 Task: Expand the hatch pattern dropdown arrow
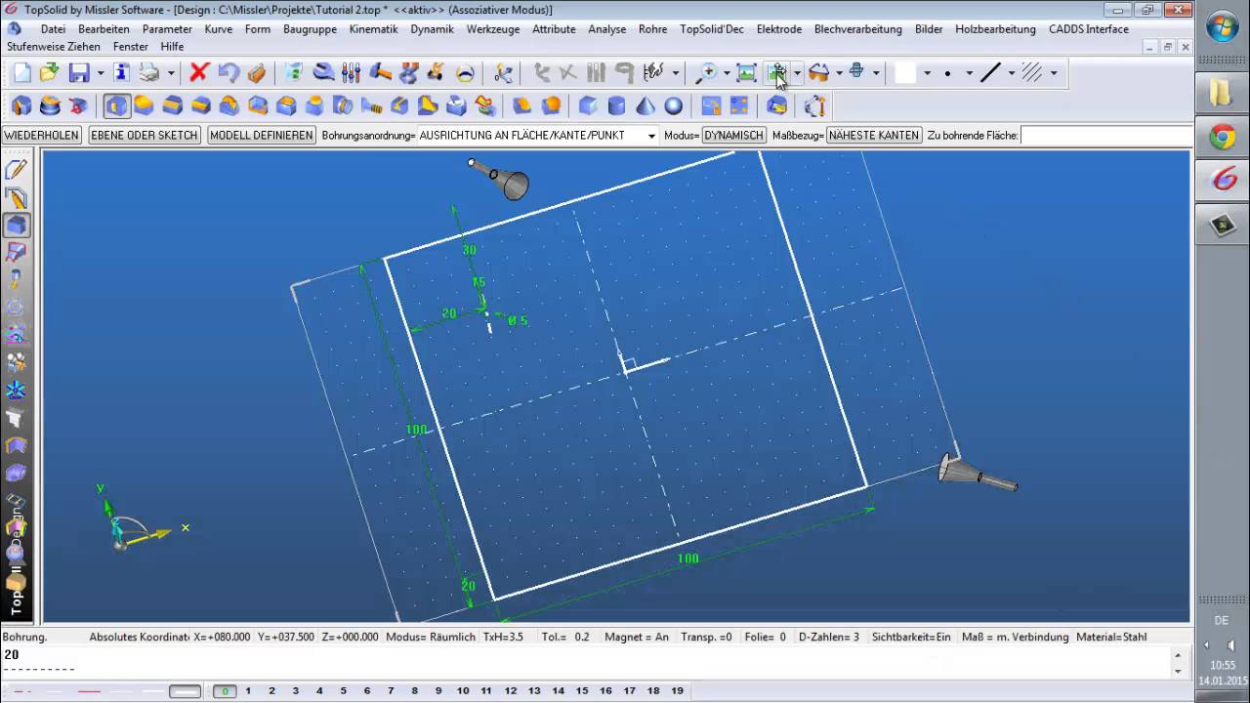[x=1053, y=73]
